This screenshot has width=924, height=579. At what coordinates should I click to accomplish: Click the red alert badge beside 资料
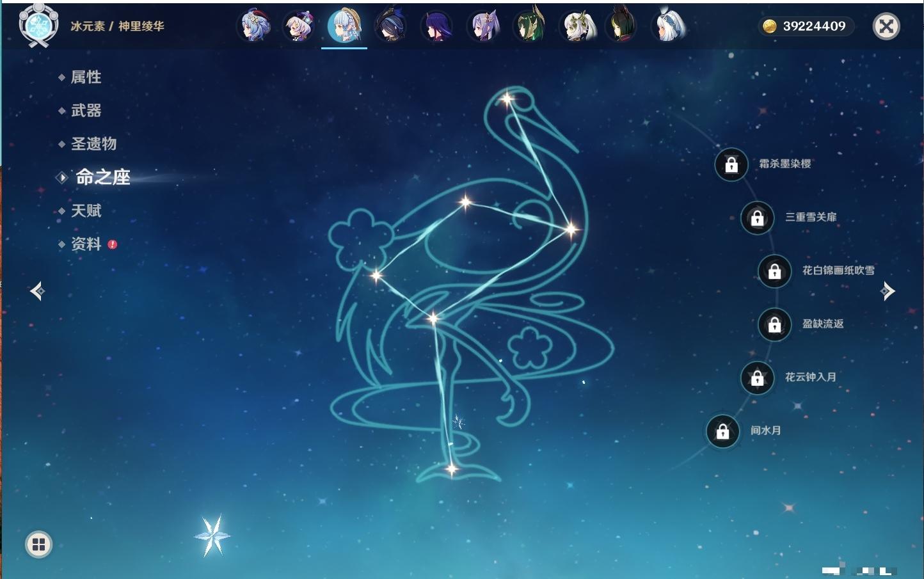113,244
